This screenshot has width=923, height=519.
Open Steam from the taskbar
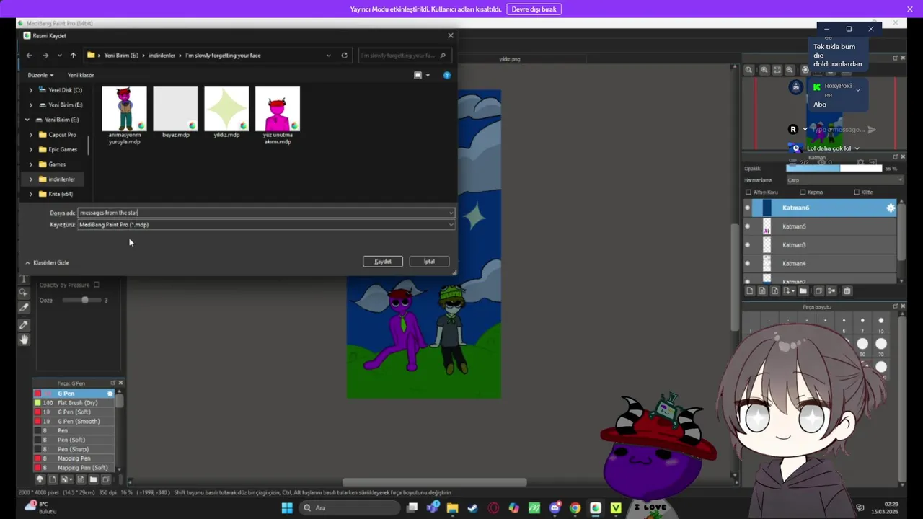(x=472, y=508)
